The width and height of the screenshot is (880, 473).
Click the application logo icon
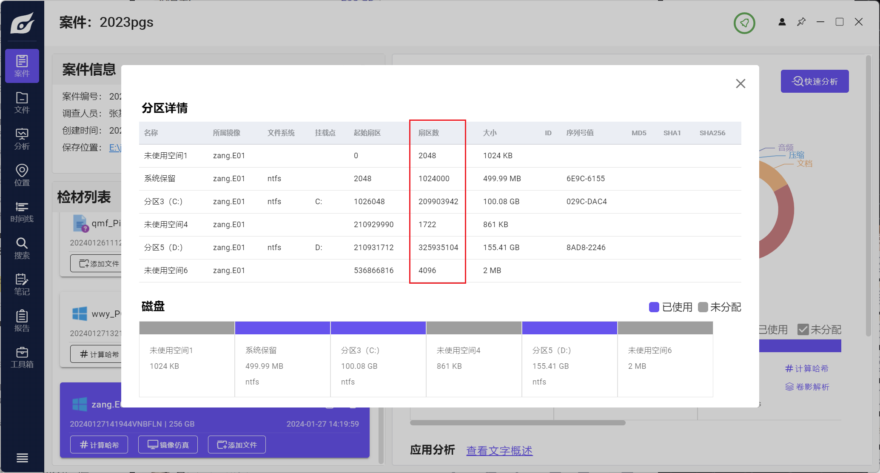click(22, 23)
